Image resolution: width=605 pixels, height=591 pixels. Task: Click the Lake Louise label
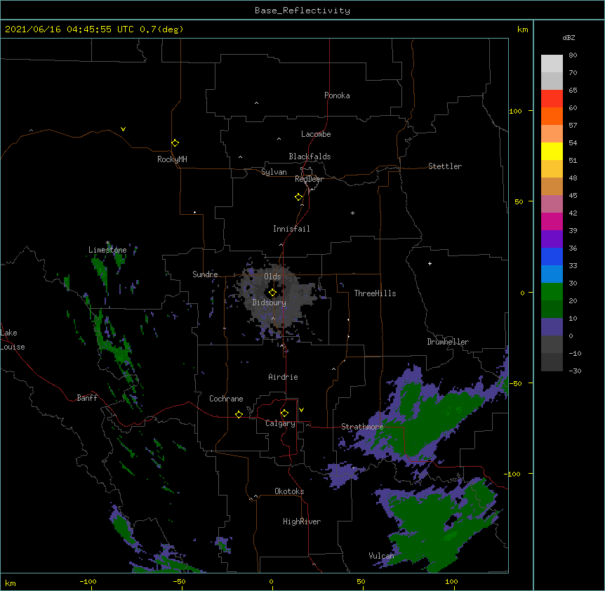pos(13,340)
